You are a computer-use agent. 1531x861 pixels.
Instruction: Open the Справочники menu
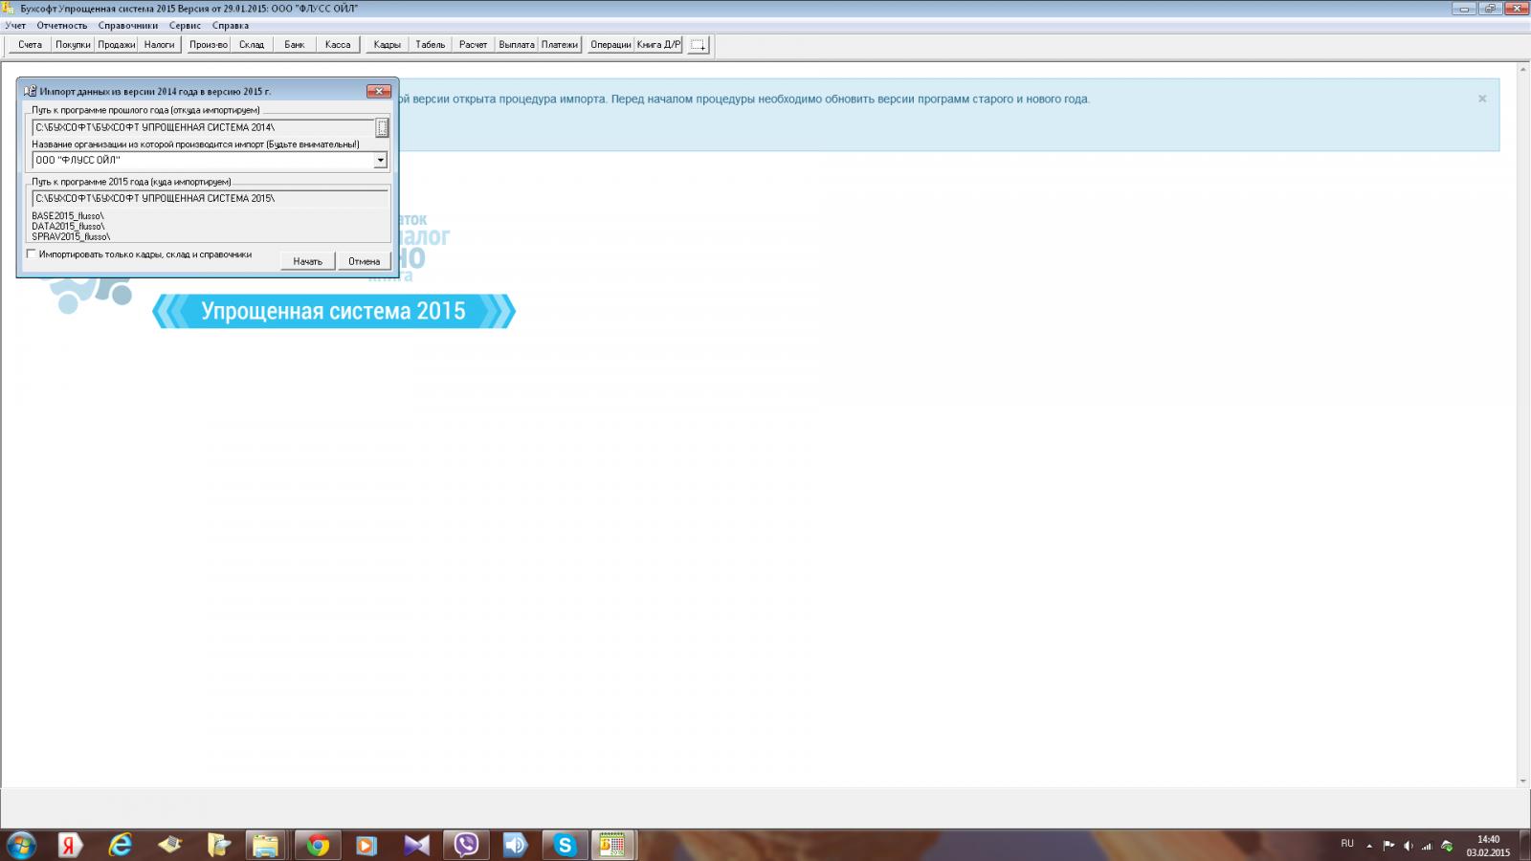[x=127, y=26]
